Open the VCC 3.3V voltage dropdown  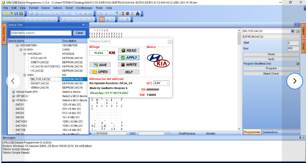pyautogui.click(x=167, y=83)
